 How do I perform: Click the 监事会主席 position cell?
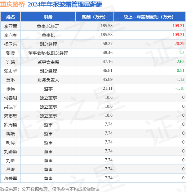[x=48, y=62]
